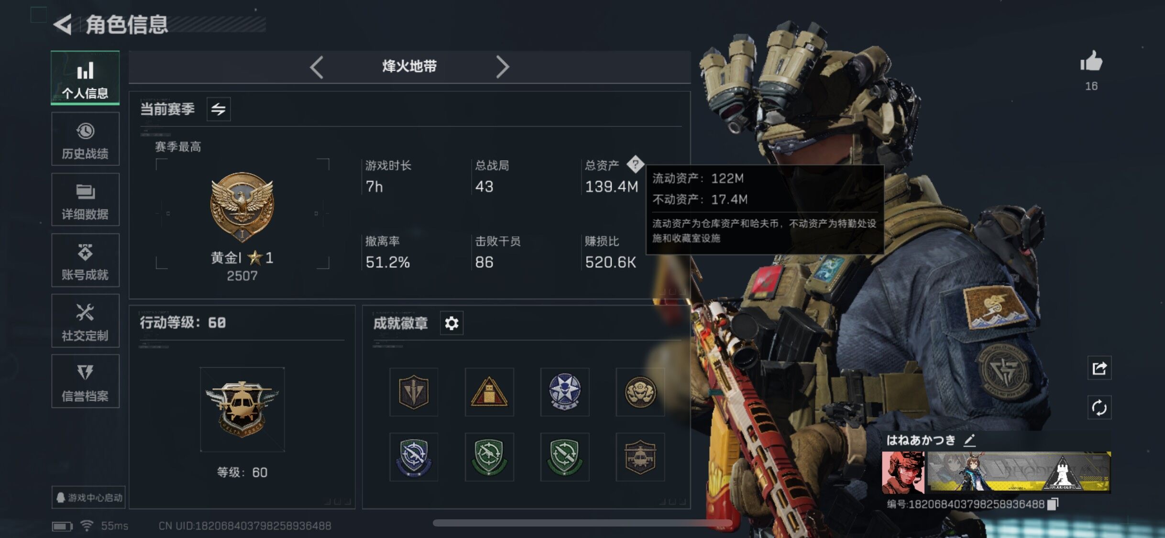Click the bottom horizontal scrollbar
The width and height of the screenshot is (1165, 538).
[582, 523]
